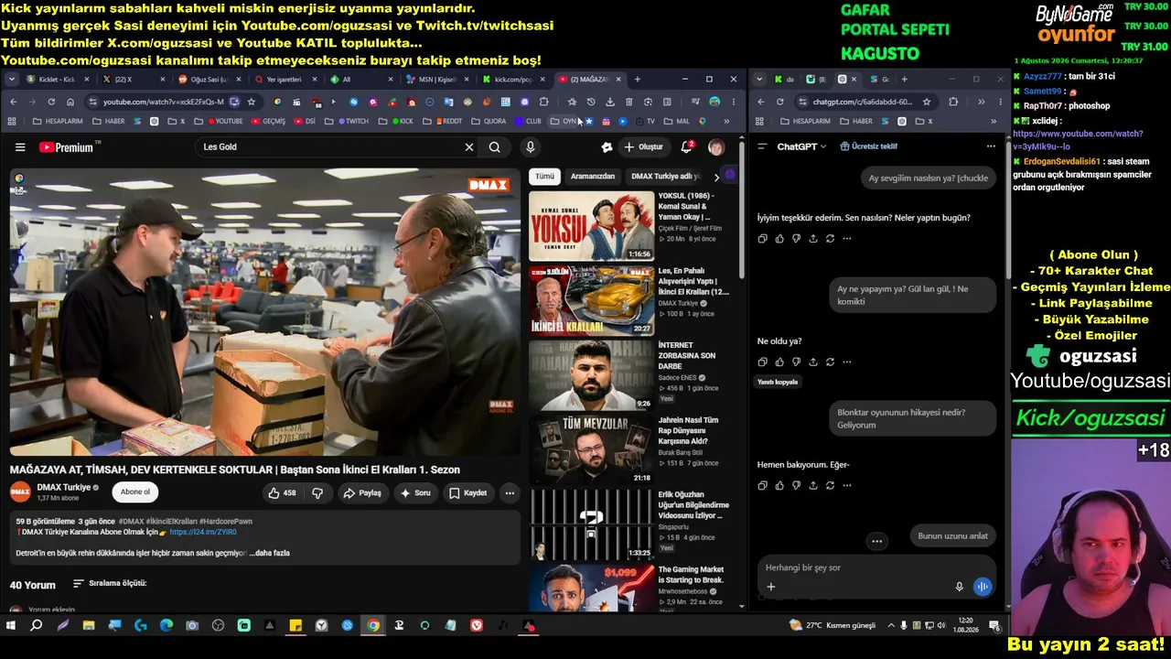1171x659 pixels.
Task: Save the video with Kaydet
Action: click(468, 492)
